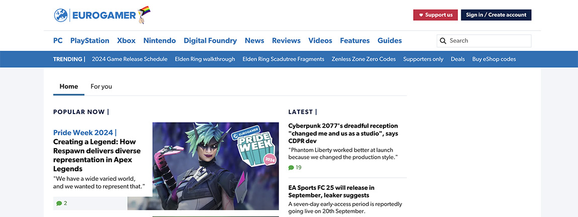Open Creating a Legend Apex Legends article
Image resolution: width=578 pixels, height=217 pixels.
97,156
